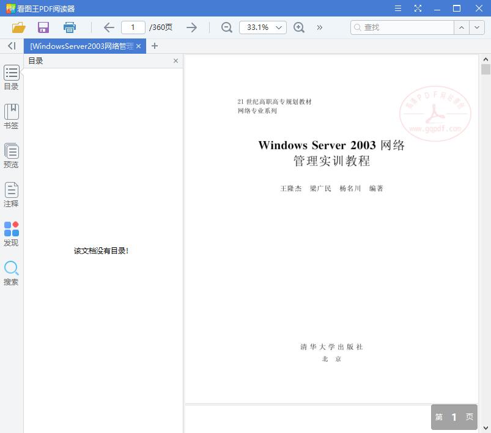Close the 目录 panel
Viewport: 491px width, 433px height.
pyautogui.click(x=175, y=60)
